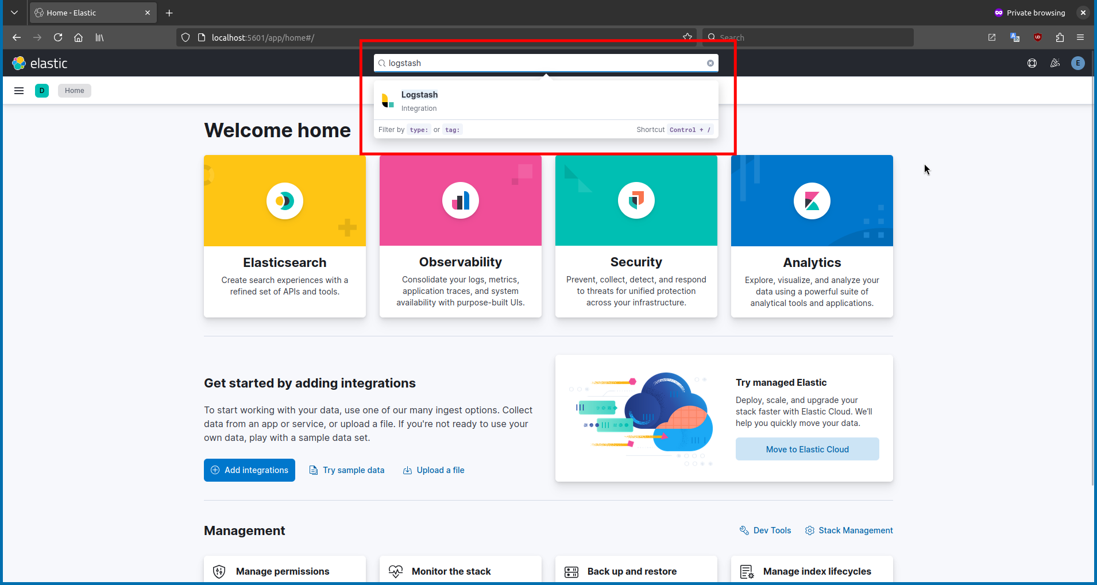Open the Security card title
Screen dimensions: 1097x585
pyautogui.click(x=636, y=262)
